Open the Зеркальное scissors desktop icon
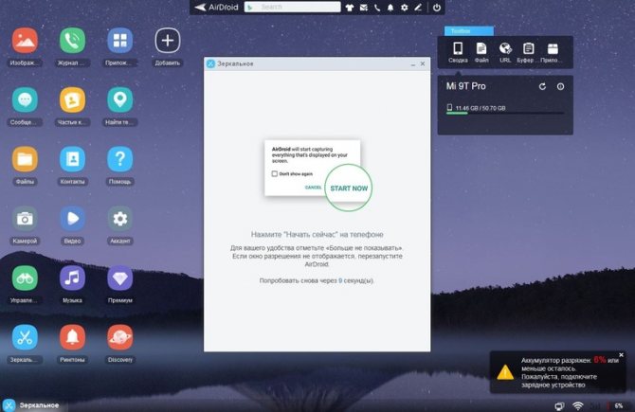Viewport: 635px width, 412px height. (x=25, y=337)
